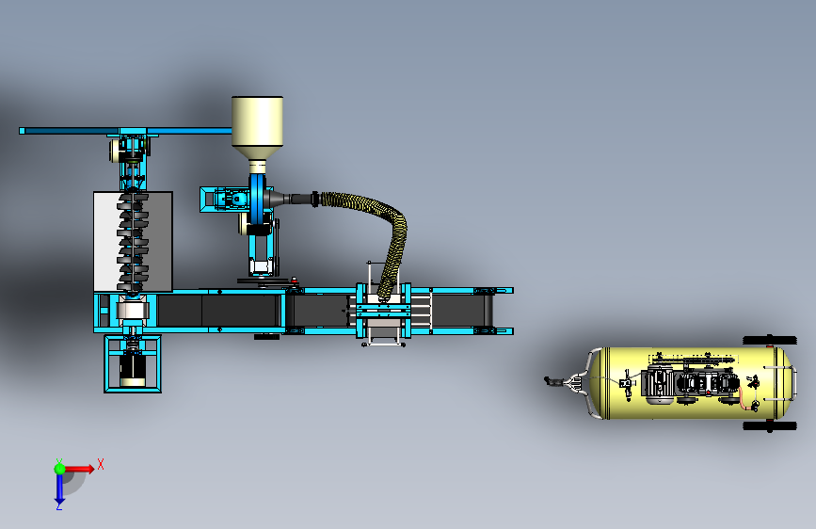Select the cyan gearbox frame beside blower
Image resolution: width=816 pixels, height=529 pixels.
point(224,200)
